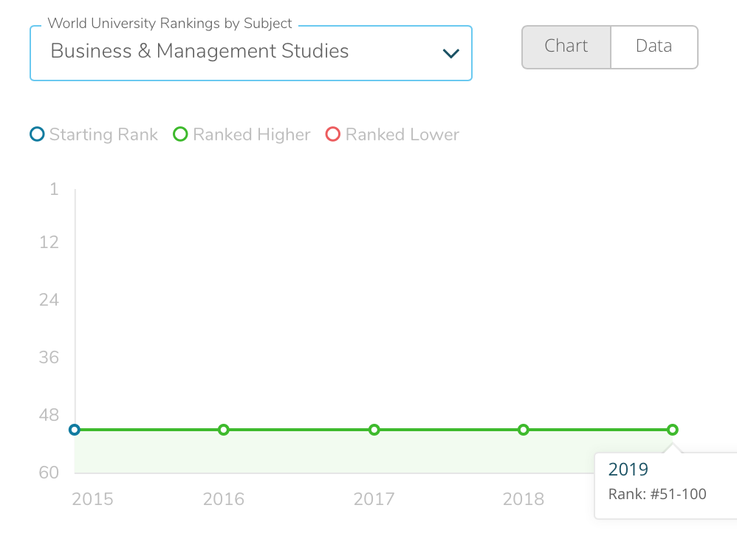Image resolution: width=737 pixels, height=539 pixels.
Task: Switch to the Chart tab
Action: [566, 47]
